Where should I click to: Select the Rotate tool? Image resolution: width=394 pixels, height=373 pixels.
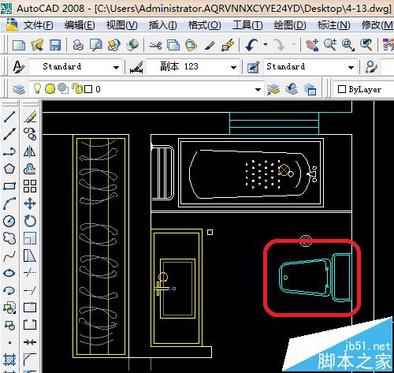[x=30, y=221]
